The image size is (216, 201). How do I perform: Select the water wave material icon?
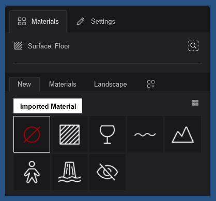[x=145, y=135]
